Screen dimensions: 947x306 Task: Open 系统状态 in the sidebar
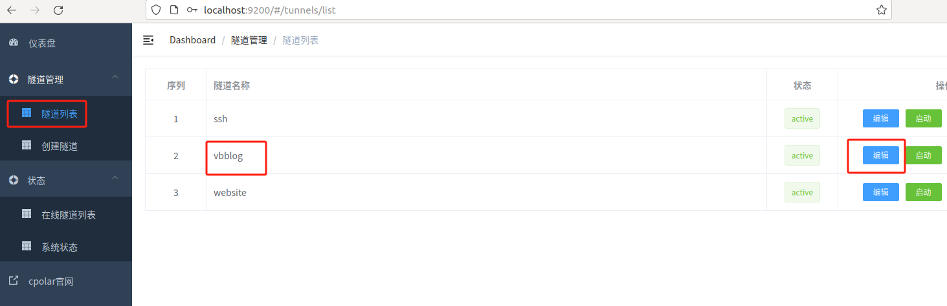coord(59,247)
